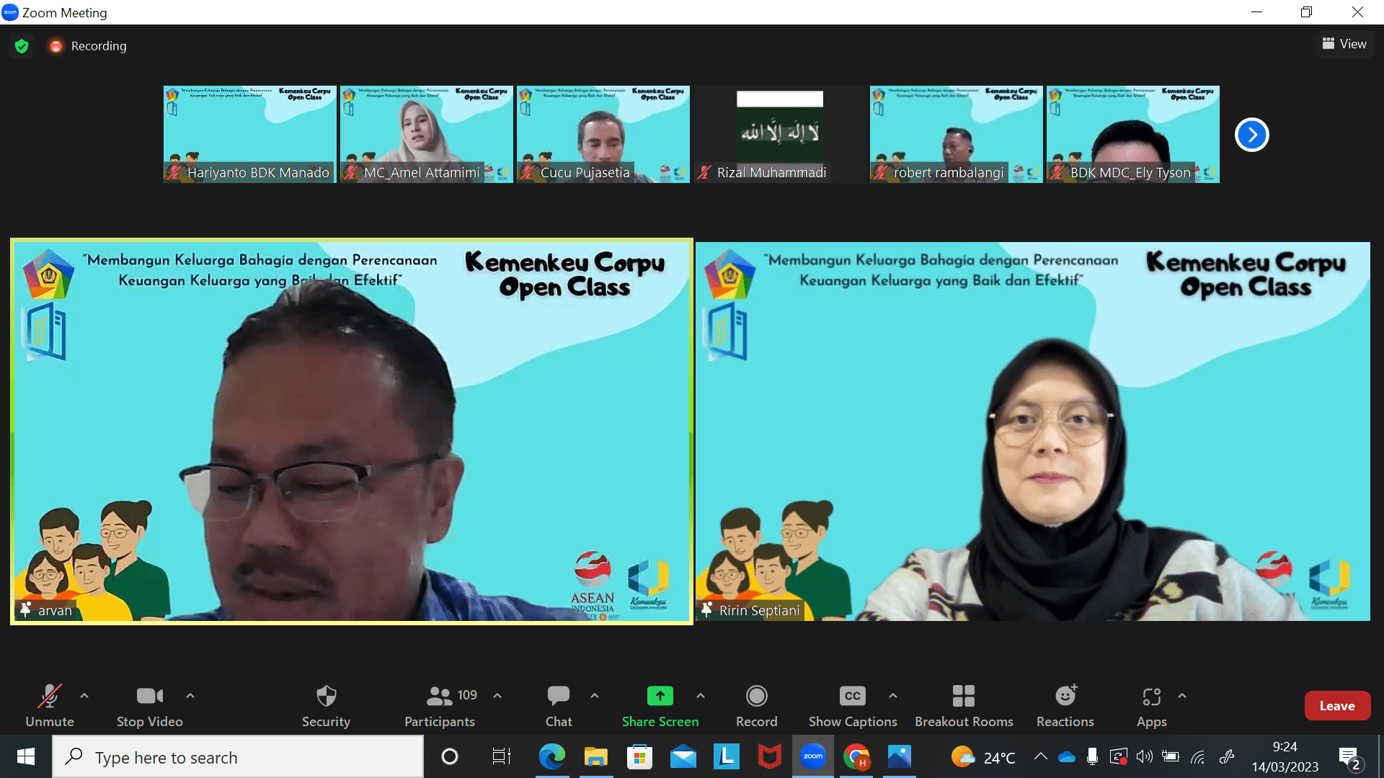This screenshot has width=1384, height=778.
Task: Expand the Show Captions options arrow
Action: [x=893, y=696]
